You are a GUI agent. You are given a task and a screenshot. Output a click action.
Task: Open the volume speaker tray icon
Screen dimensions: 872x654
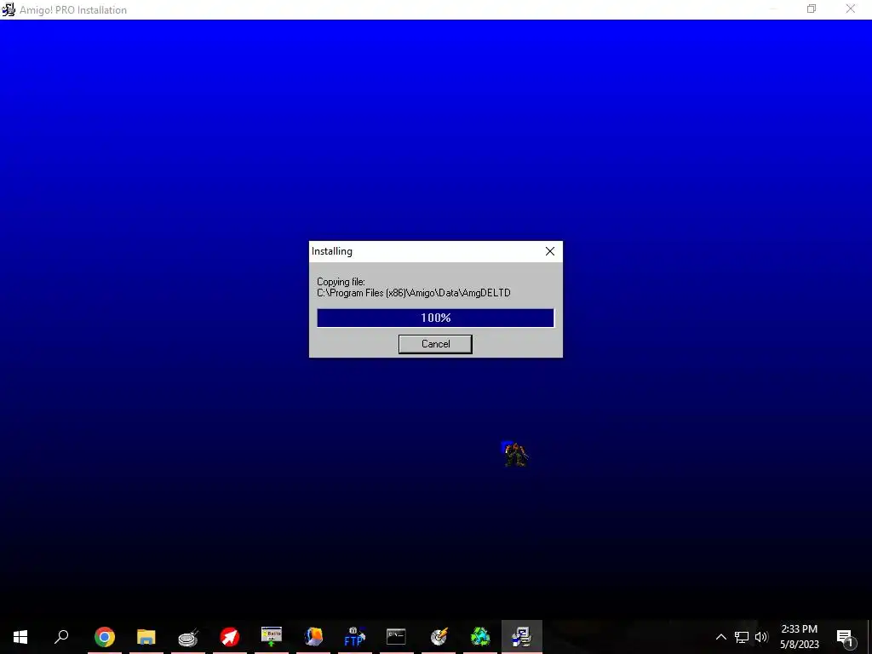click(x=761, y=637)
